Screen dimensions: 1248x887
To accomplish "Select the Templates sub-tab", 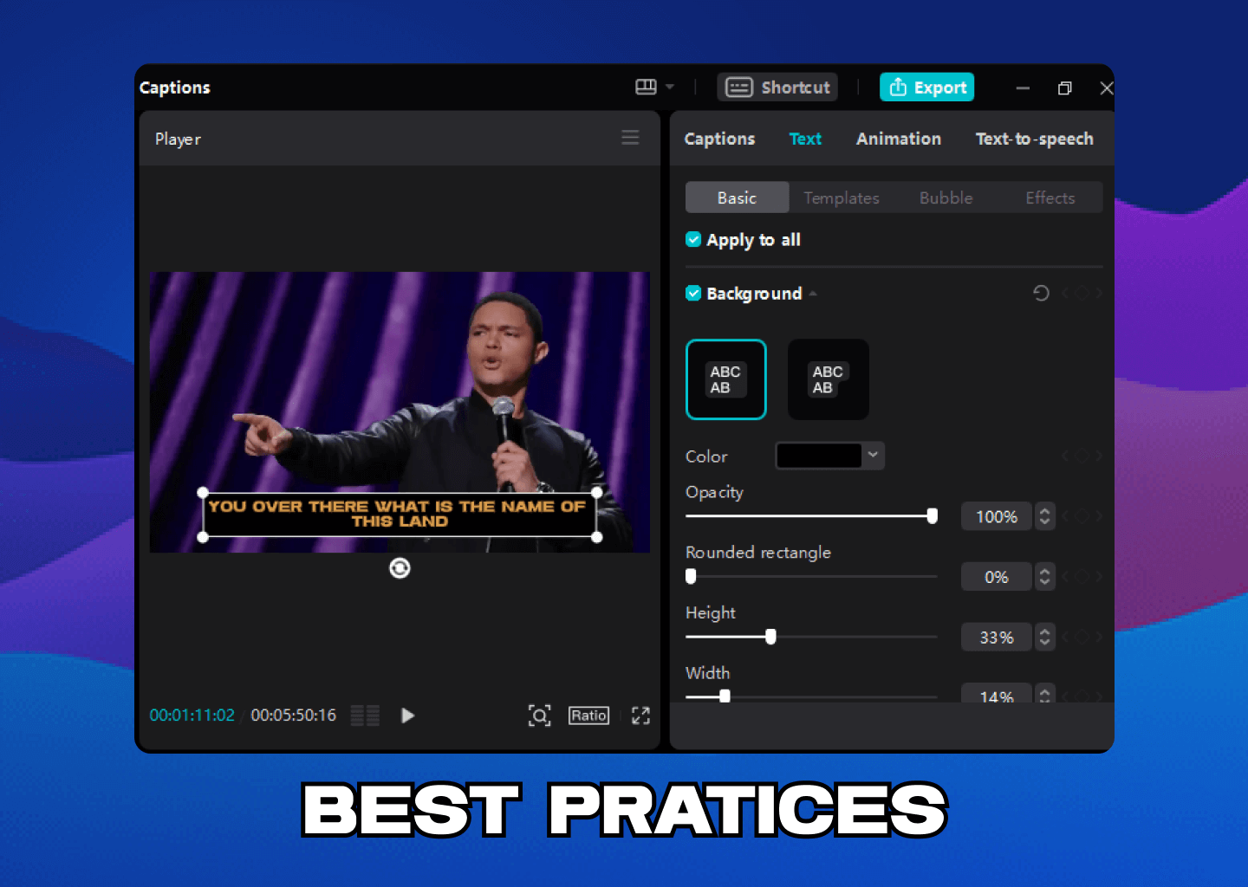I will [x=841, y=197].
